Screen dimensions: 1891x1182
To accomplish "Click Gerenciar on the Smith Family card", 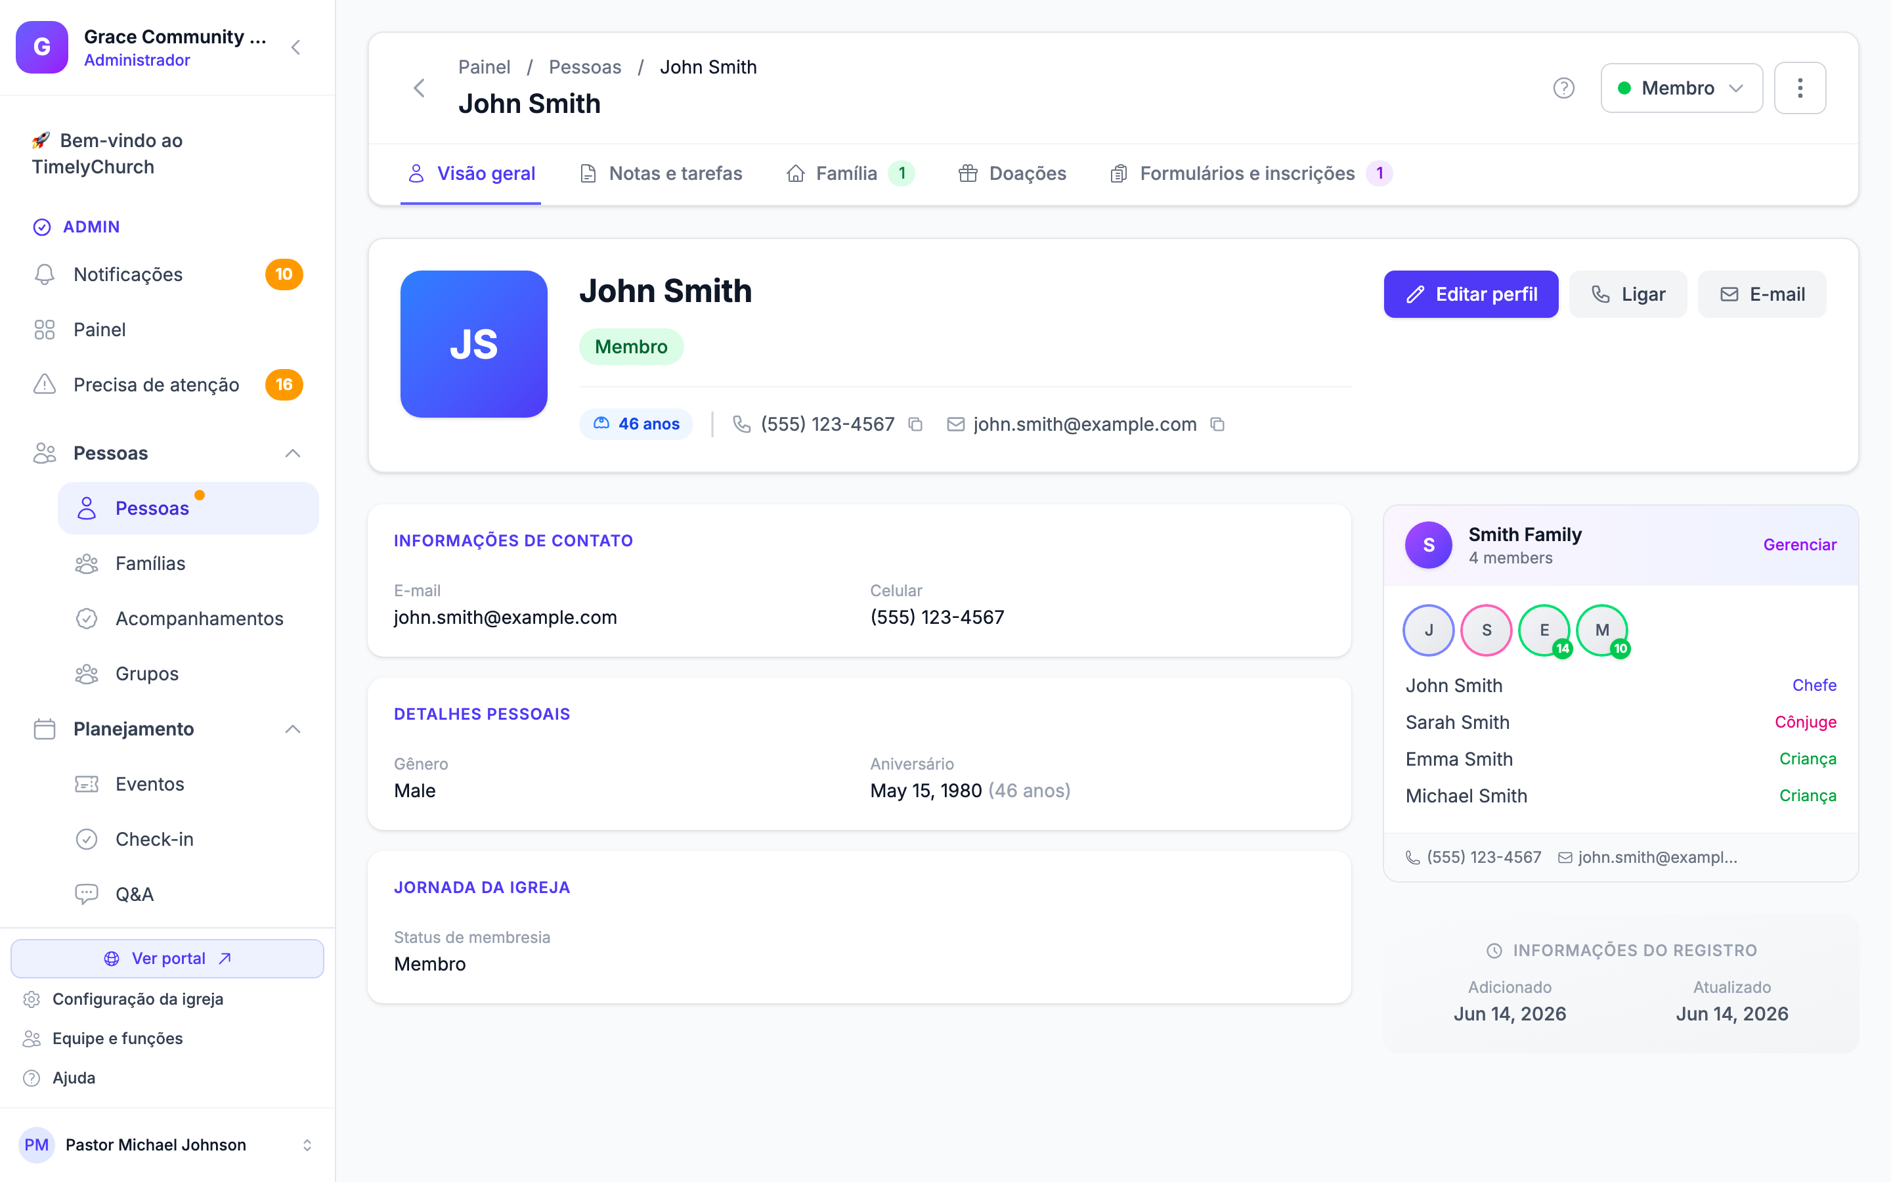I will pos(1800,545).
